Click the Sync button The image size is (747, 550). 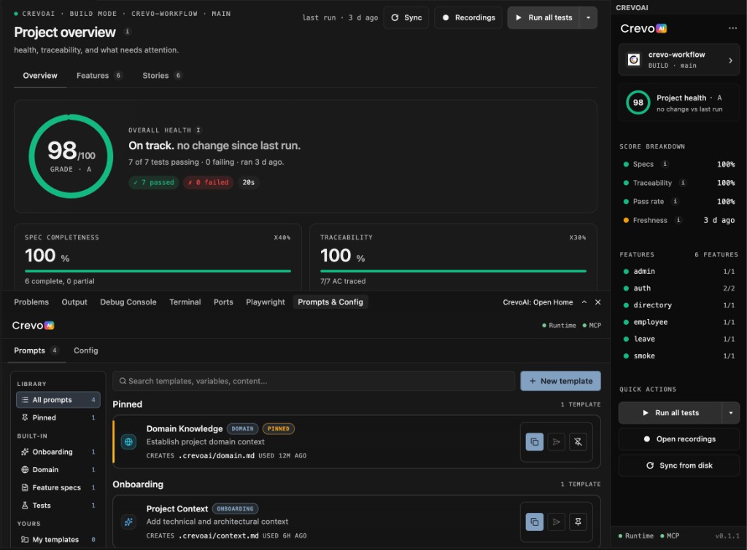pyautogui.click(x=406, y=17)
